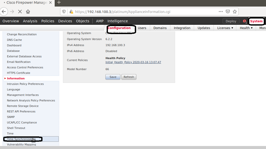Click the tracking protection shield icon
266x149 pixels.
coord(64,12)
